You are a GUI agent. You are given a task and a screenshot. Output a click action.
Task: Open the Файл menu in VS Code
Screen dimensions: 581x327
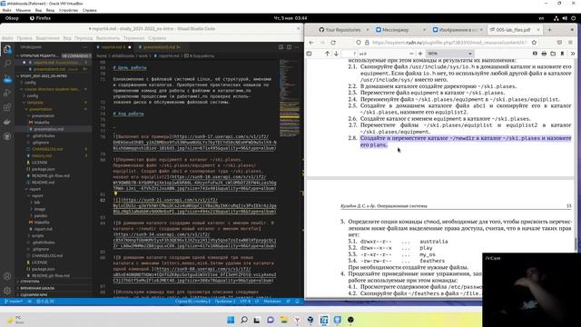click(x=7, y=38)
